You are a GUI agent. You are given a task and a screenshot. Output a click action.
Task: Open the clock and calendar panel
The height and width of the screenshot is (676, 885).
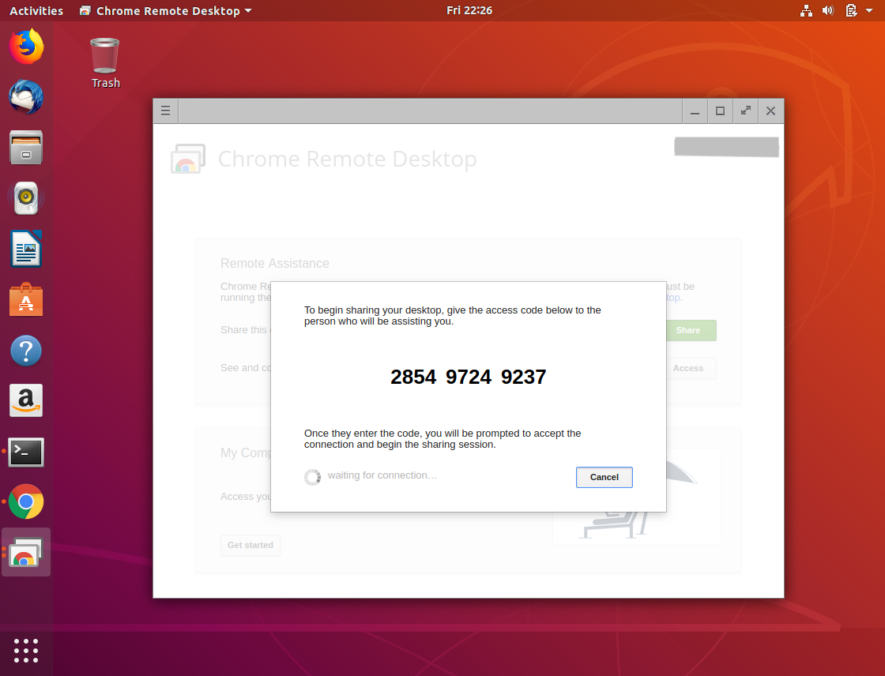(x=469, y=11)
